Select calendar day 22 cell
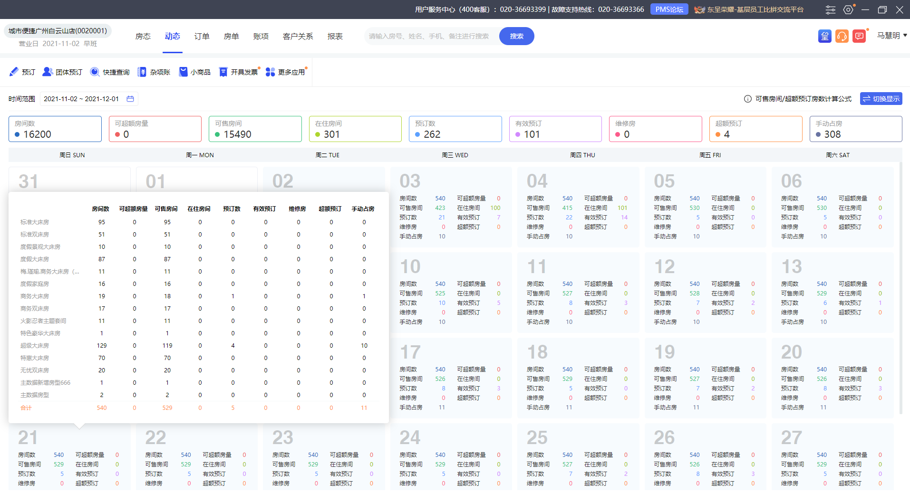The image size is (910, 493). (x=197, y=456)
